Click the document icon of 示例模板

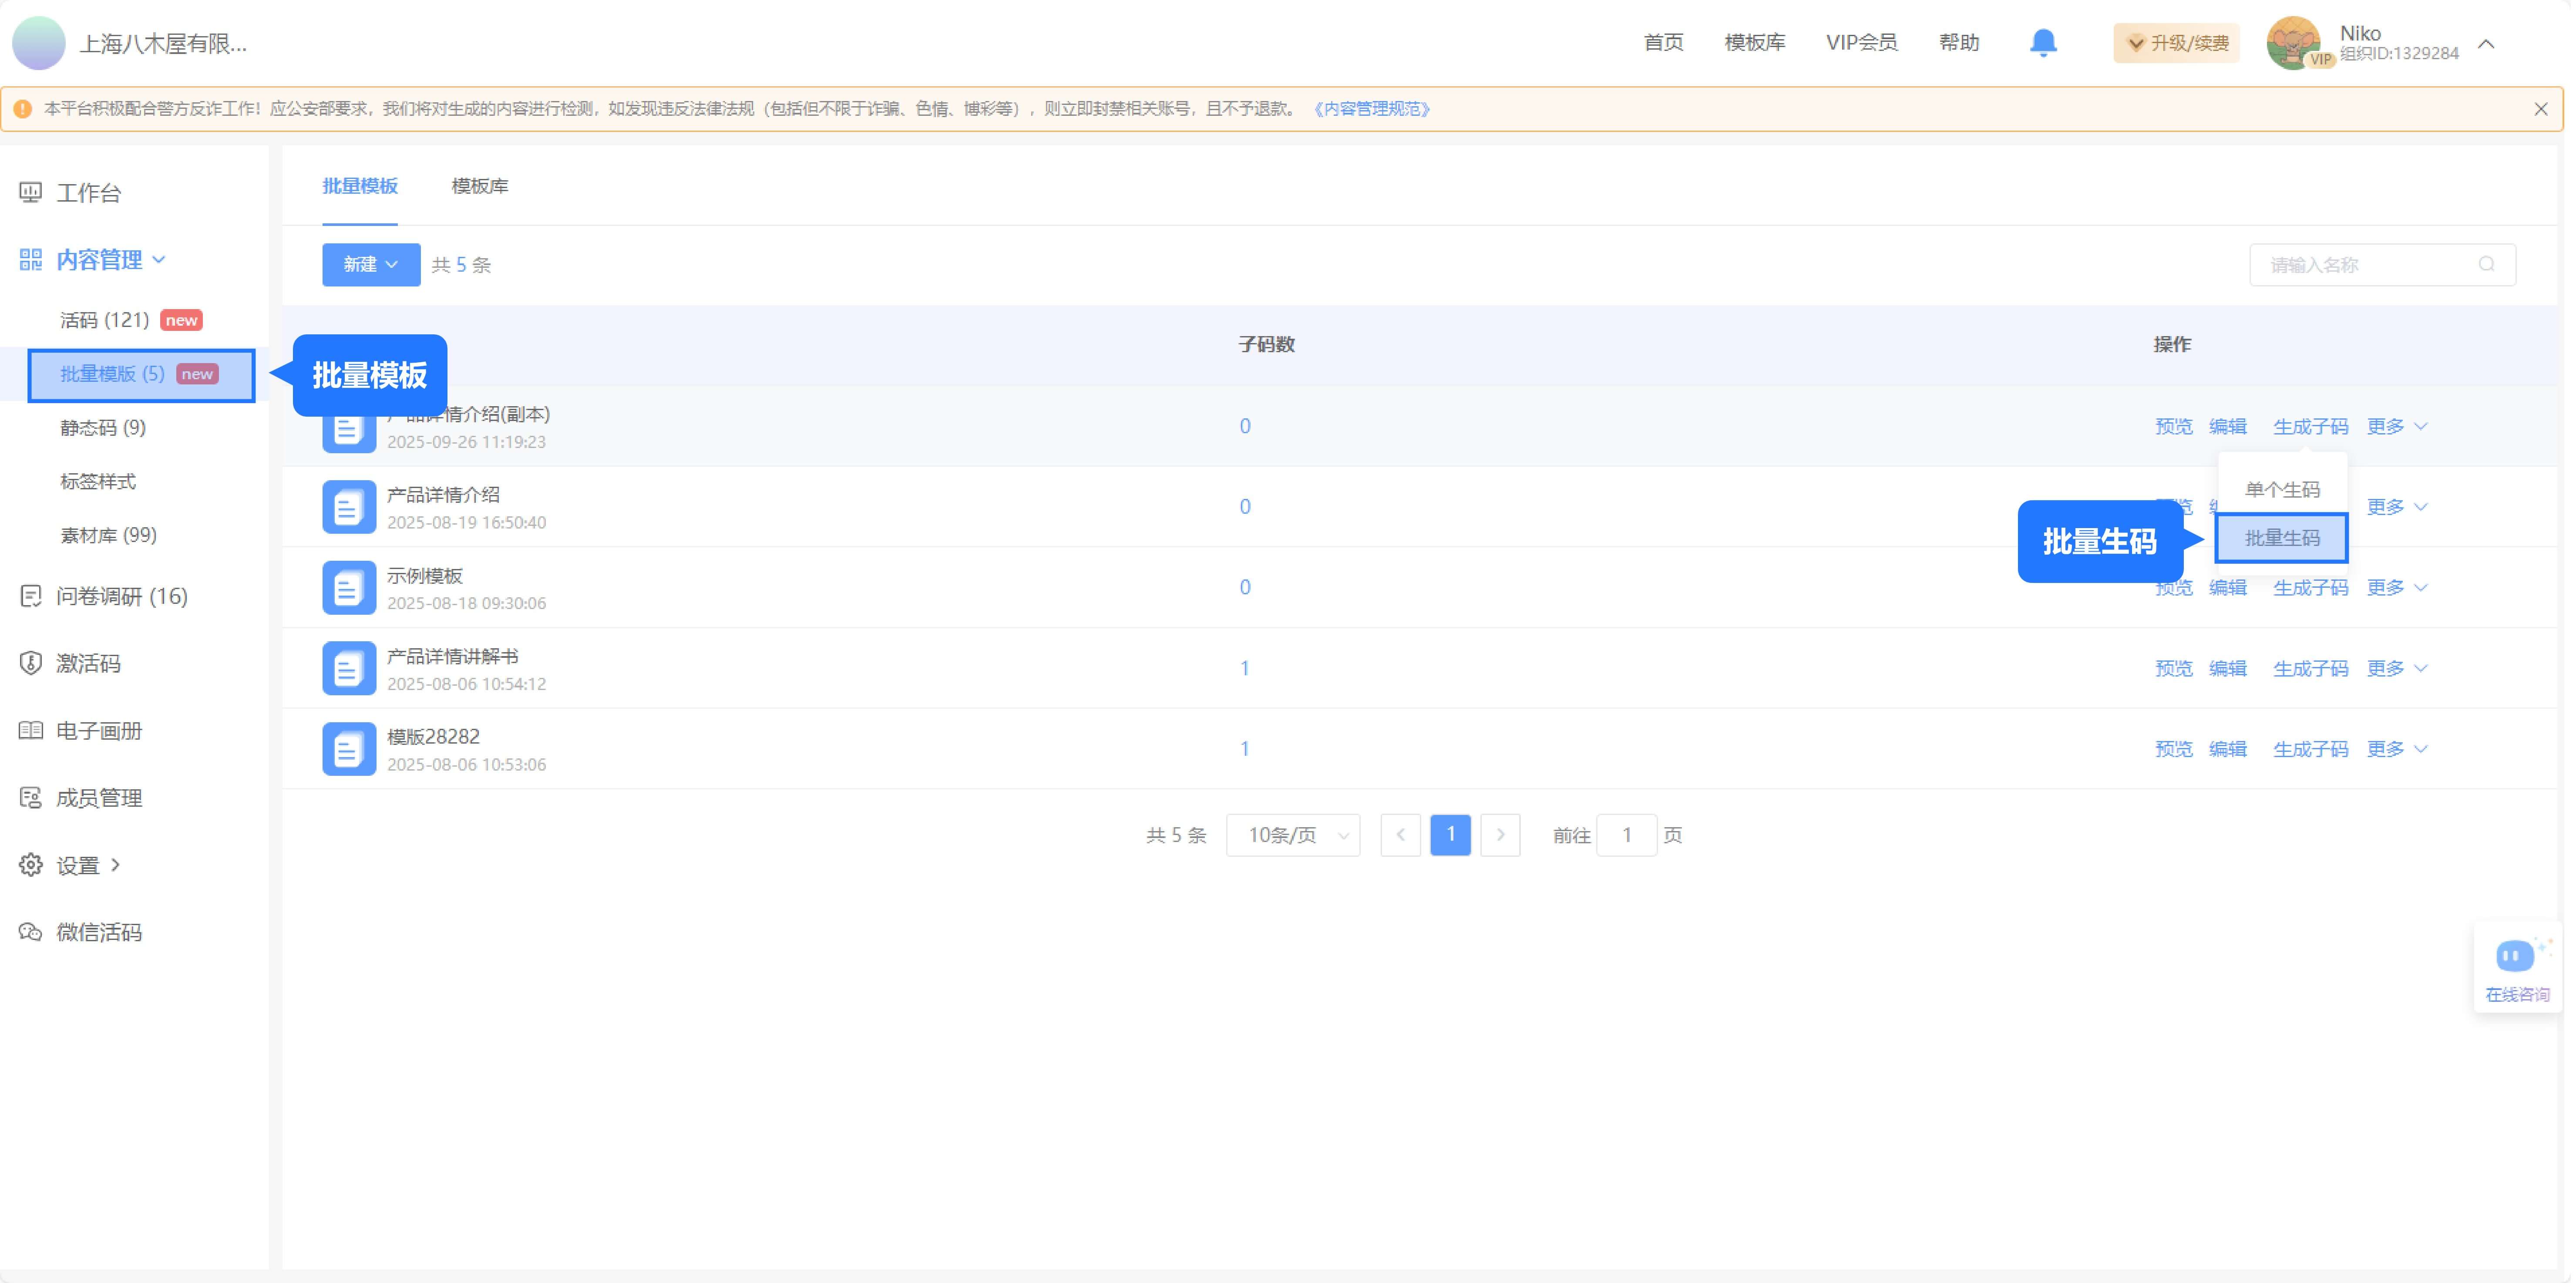click(x=349, y=588)
